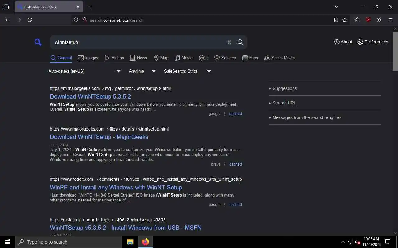398x248 pixels.
Task: Open Download WinNTSetup 5.3.5.2 result
Action: point(90,96)
